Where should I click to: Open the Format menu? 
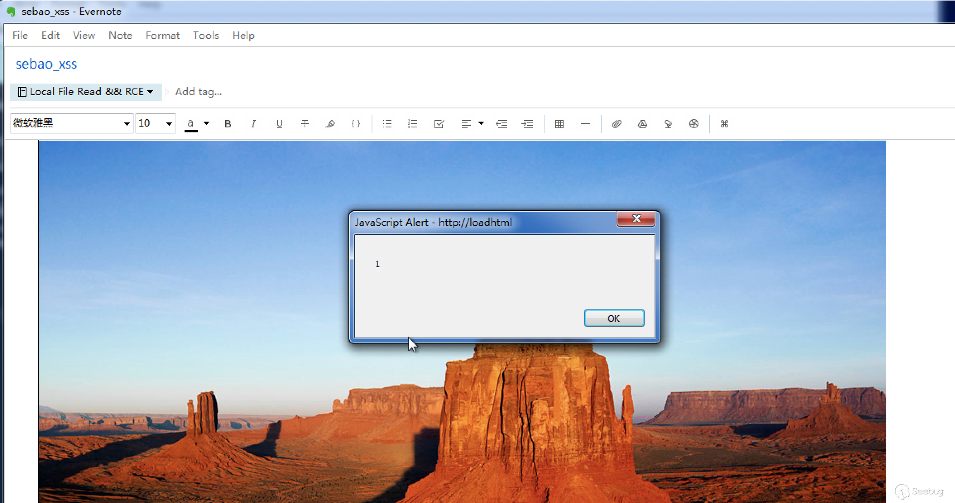click(x=163, y=35)
